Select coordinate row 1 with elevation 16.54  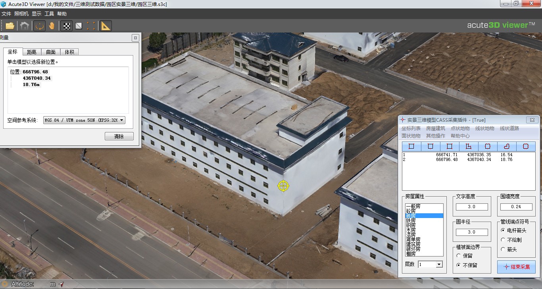click(x=469, y=155)
